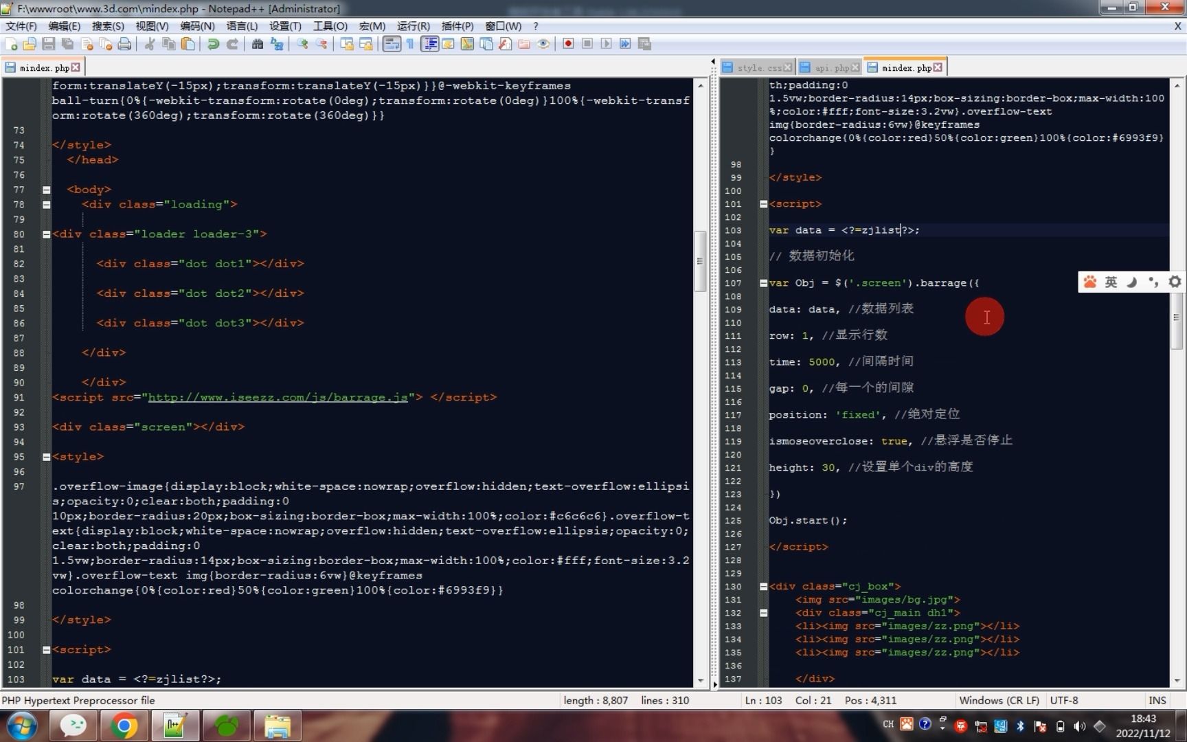This screenshot has width=1187, height=742.
Task: Click the green Undo arrow
Action: (x=213, y=44)
